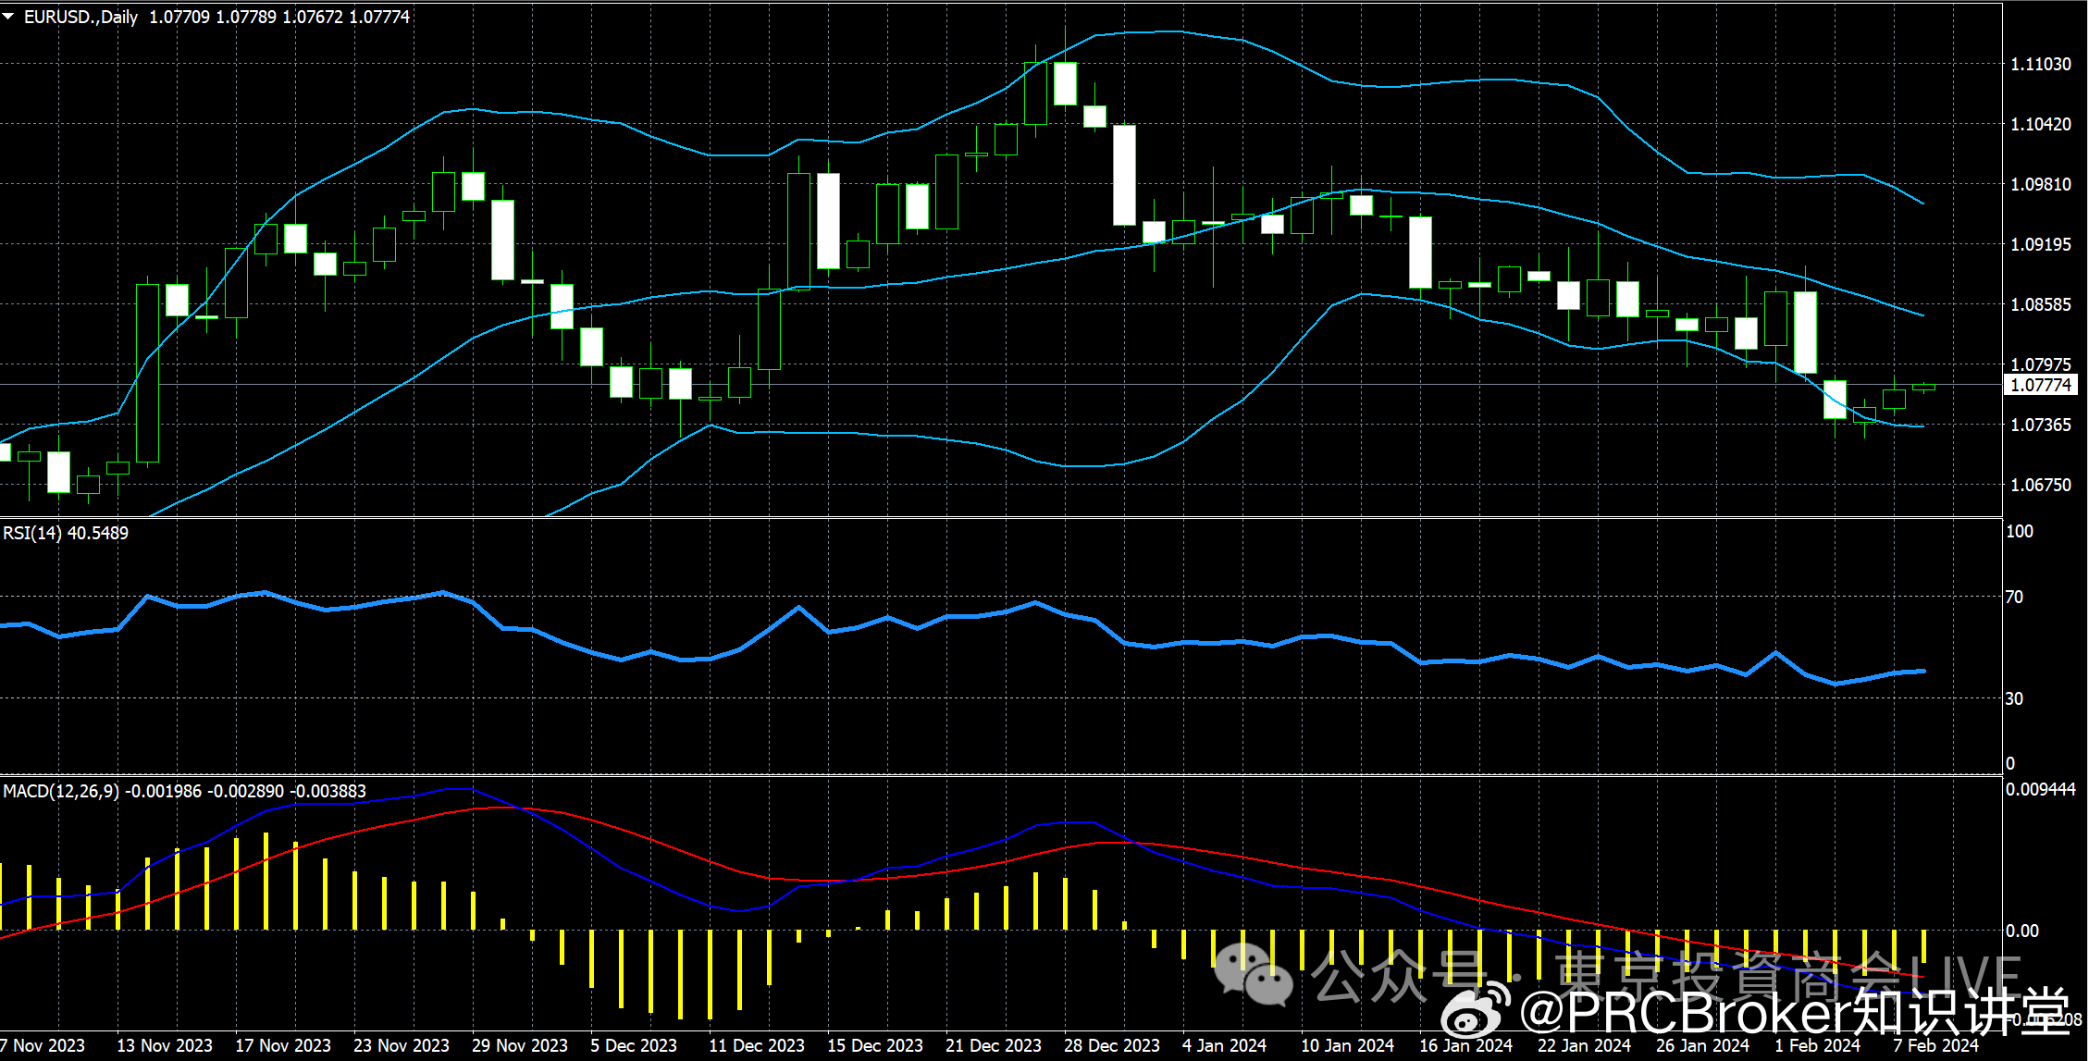This screenshot has height=1061, width=2089.
Task: Click the 26 Jan 2024 date label
Action: [1703, 1045]
